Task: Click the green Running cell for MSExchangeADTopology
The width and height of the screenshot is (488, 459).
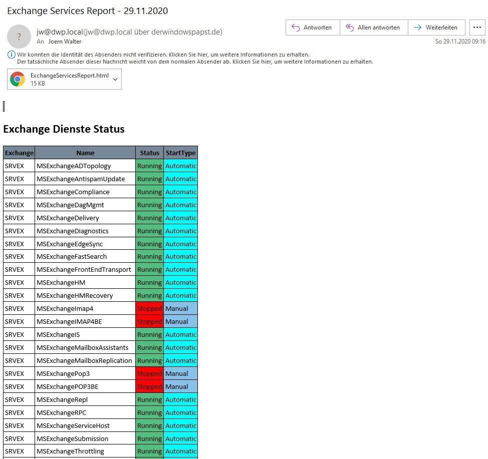Action: click(x=149, y=166)
